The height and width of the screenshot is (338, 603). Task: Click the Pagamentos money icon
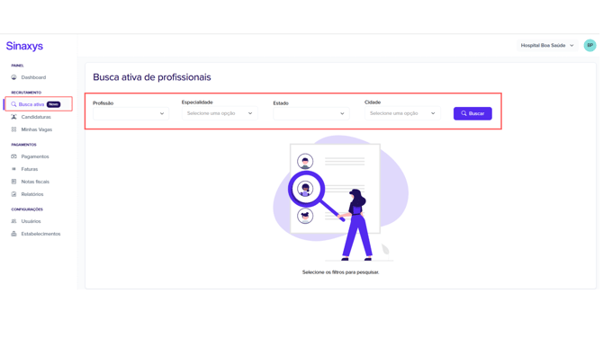coord(13,156)
